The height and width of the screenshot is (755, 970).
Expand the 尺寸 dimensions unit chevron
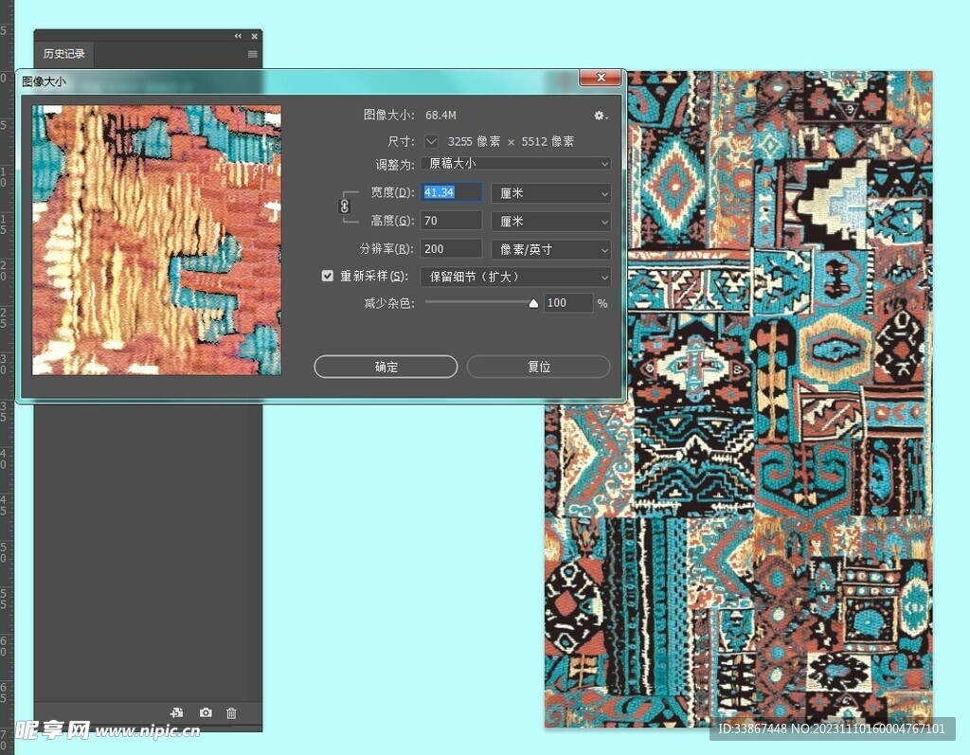pos(431,141)
